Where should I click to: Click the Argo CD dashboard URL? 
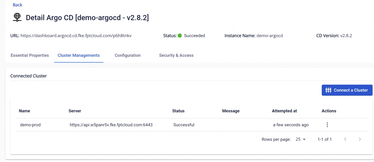pyautogui.click(x=76, y=36)
